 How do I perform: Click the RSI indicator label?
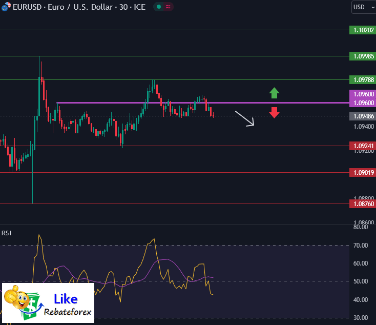coord(6,233)
